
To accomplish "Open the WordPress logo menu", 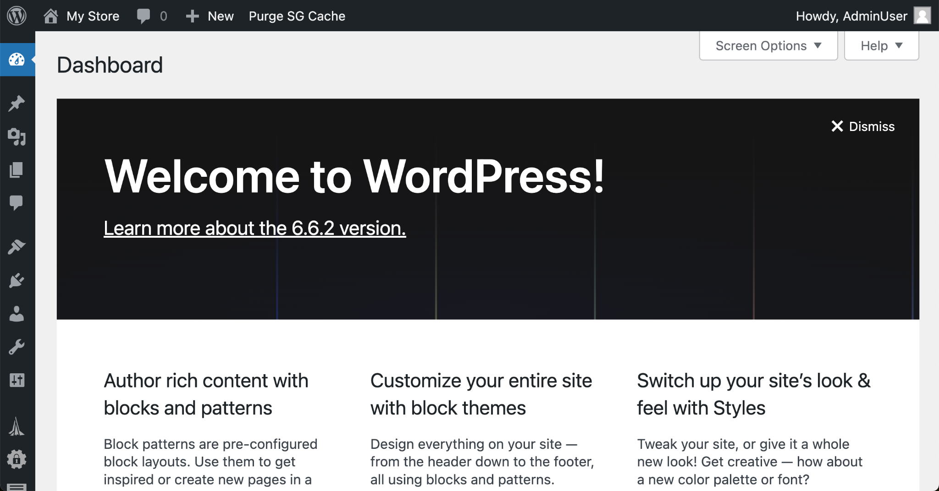I will click(x=17, y=16).
